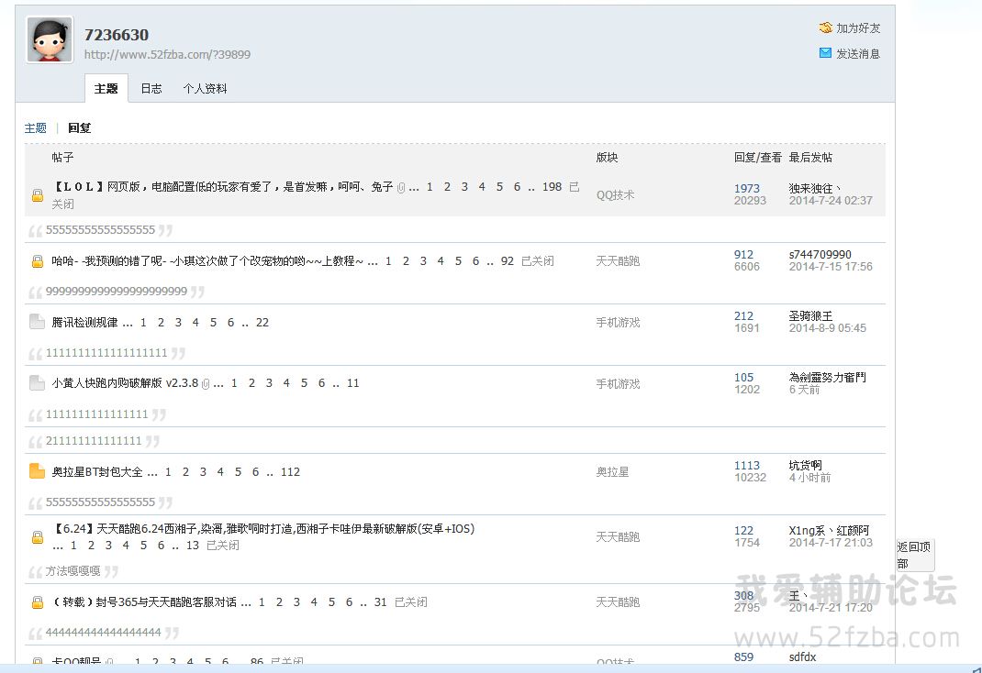Open the 发送消息 link
This screenshot has width=982, height=673.
coord(858,54)
